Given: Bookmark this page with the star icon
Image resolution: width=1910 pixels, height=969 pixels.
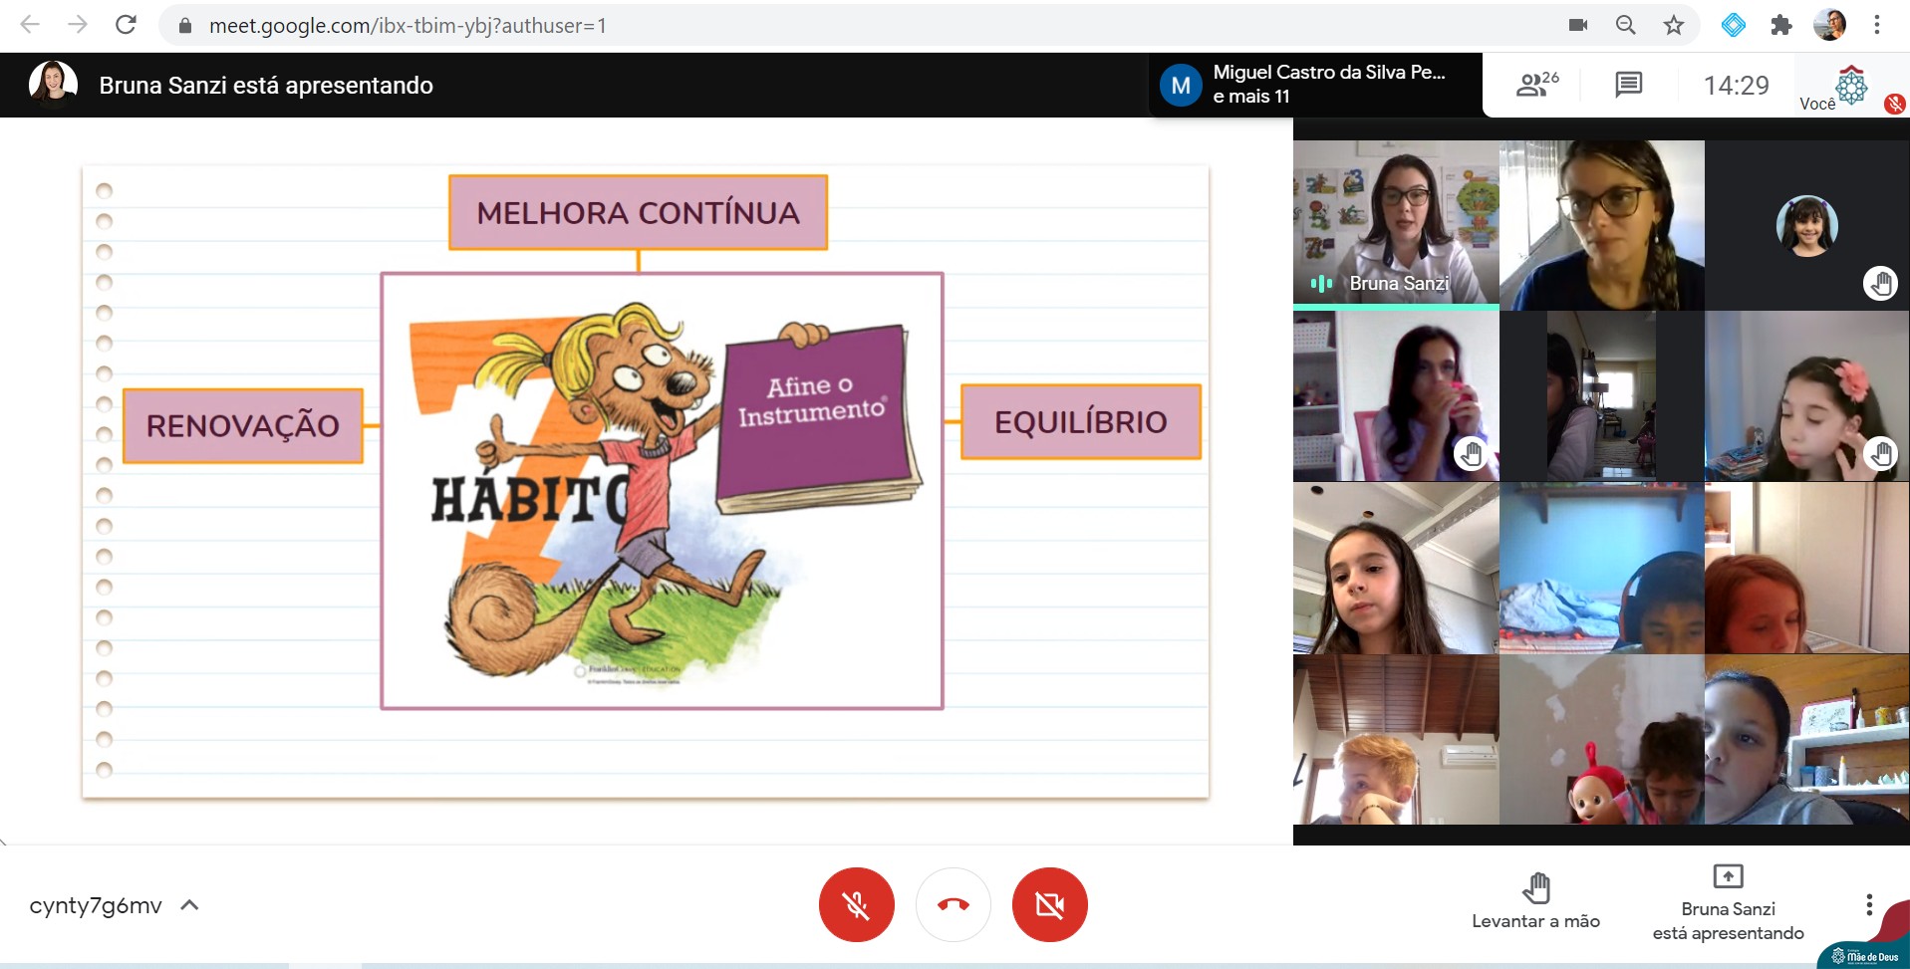Looking at the screenshot, I should click(1674, 25).
